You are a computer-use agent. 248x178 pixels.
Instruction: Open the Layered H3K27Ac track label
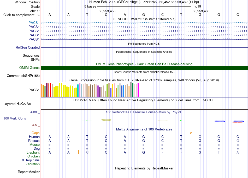(x=17, y=104)
